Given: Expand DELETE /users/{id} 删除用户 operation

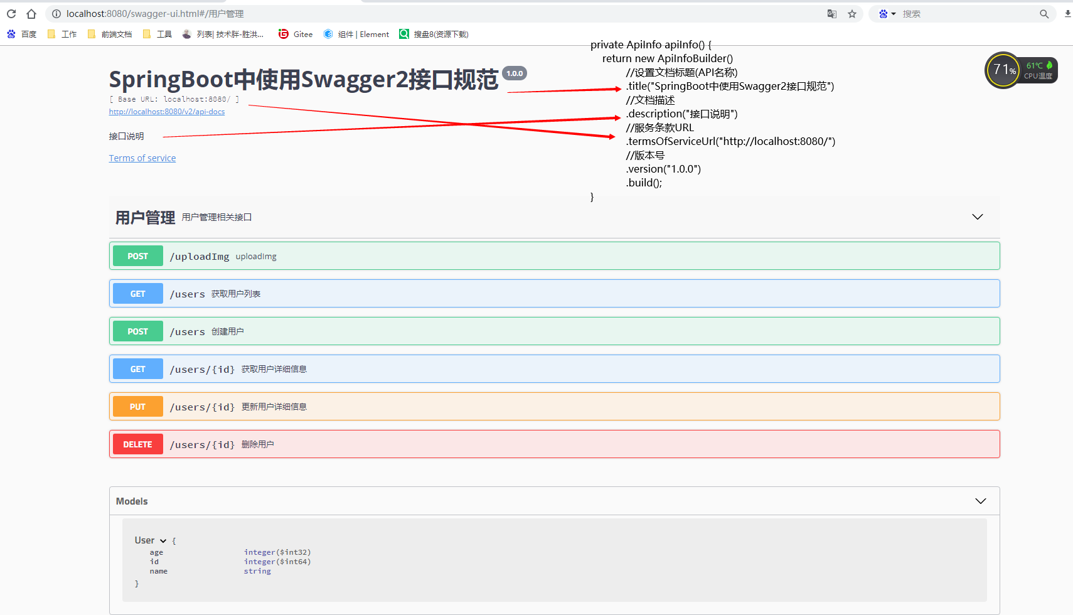Looking at the screenshot, I should [x=555, y=444].
